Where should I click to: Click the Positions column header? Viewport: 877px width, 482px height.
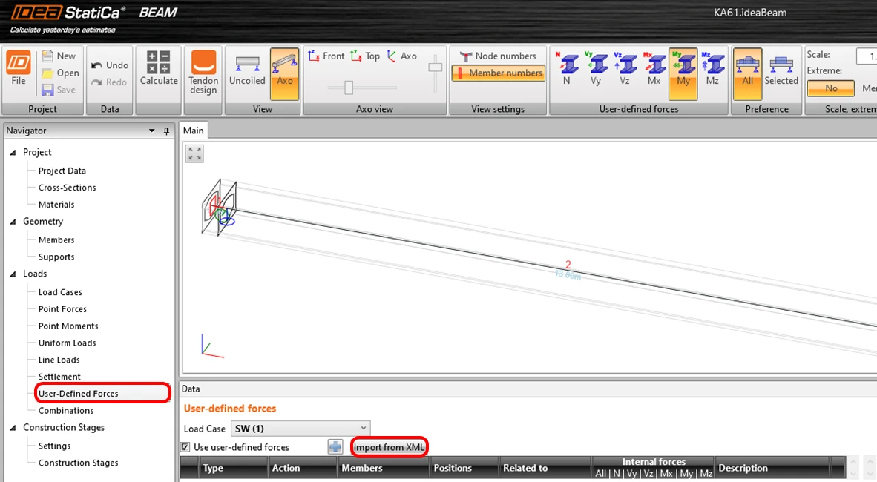tap(464, 468)
